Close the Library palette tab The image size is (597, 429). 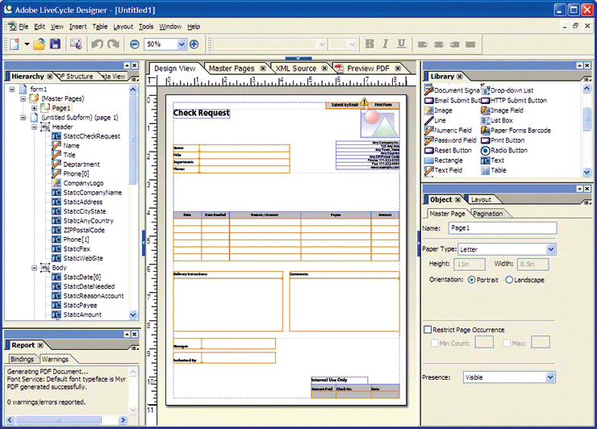(460, 77)
